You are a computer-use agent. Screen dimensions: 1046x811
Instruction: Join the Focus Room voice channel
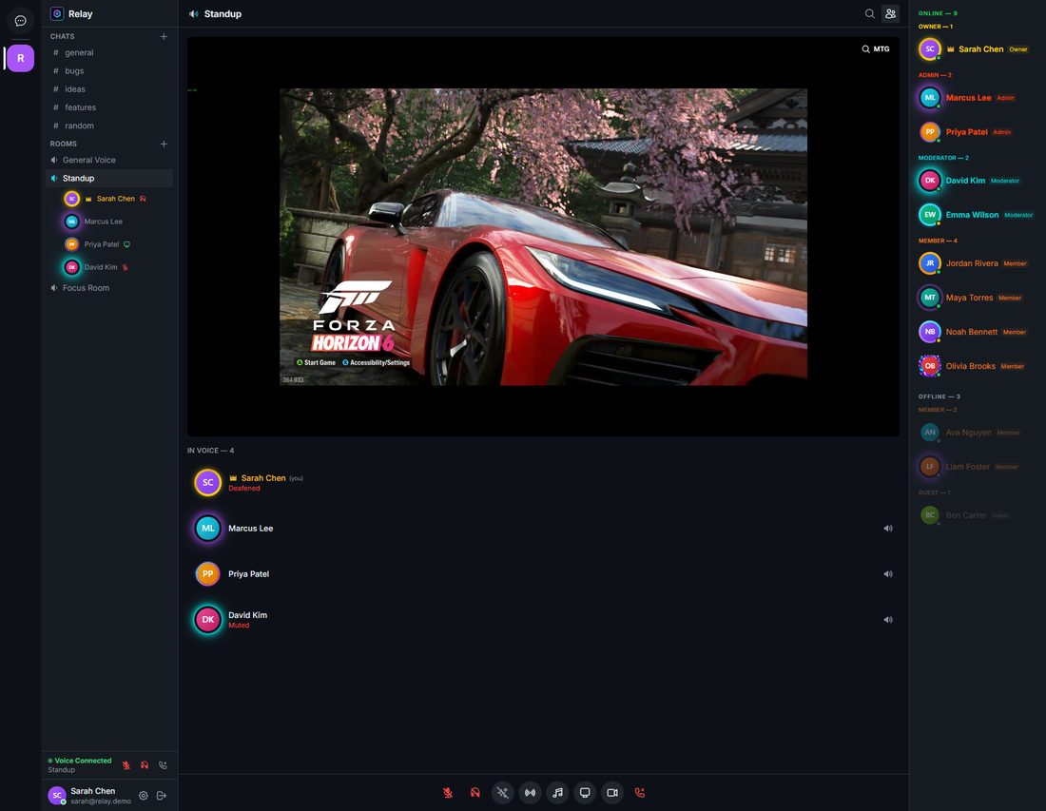[109, 288]
